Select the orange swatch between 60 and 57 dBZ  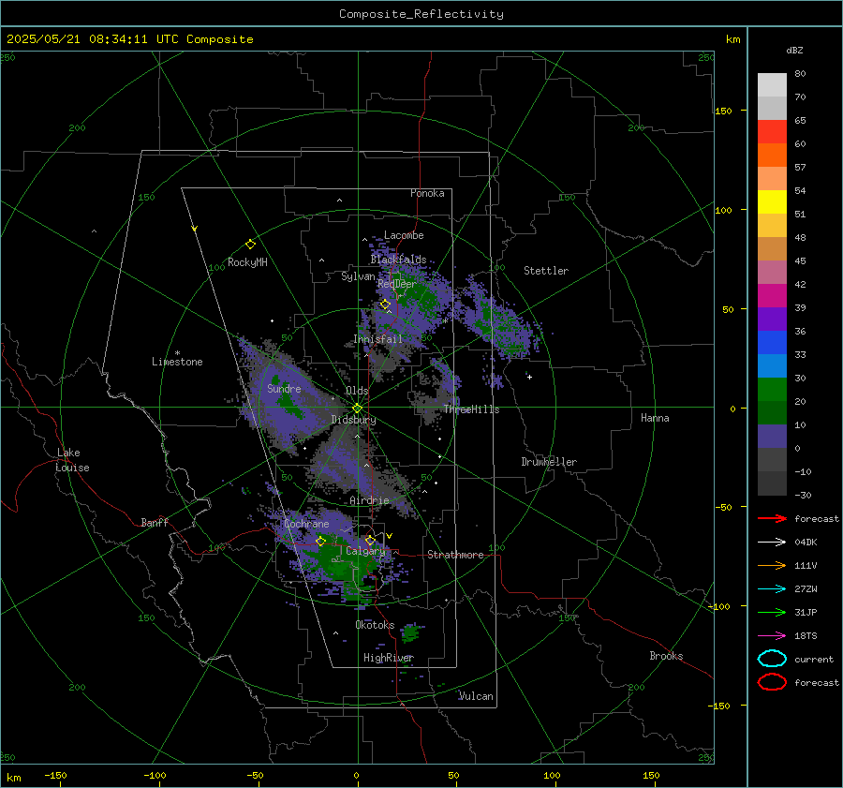coord(772,156)
